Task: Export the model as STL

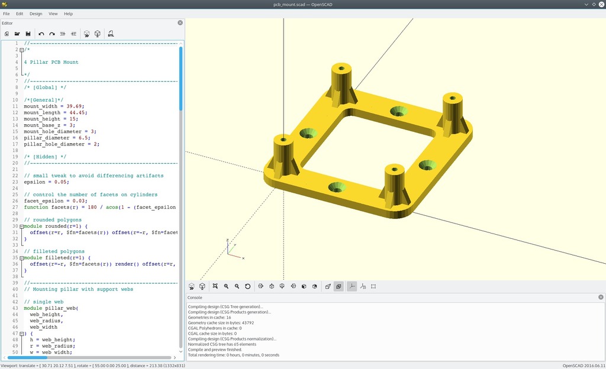Action: [111, 34]
